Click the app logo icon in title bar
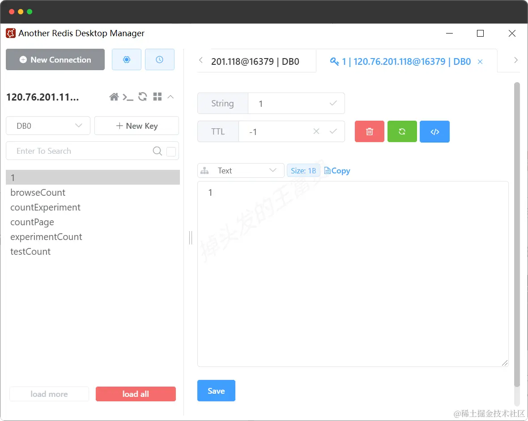528x421 pixels. click(11, 33)
